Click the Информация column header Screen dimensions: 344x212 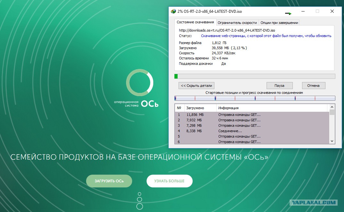pos(272,108)
